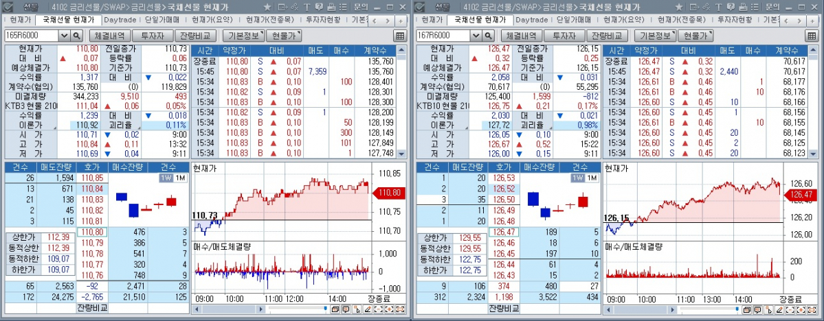The image size is (824, 321).
Task: Click the grid layout icon in right window
Action: pyautogui.click(x=812, y=36)
